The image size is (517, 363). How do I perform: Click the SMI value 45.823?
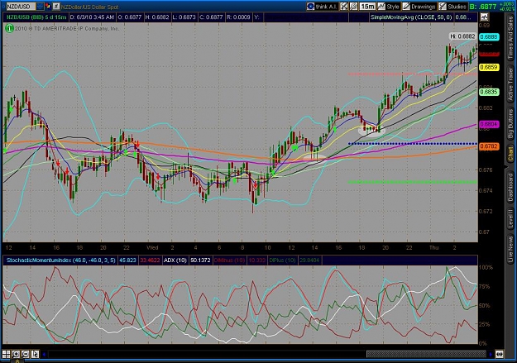[127, 260]
